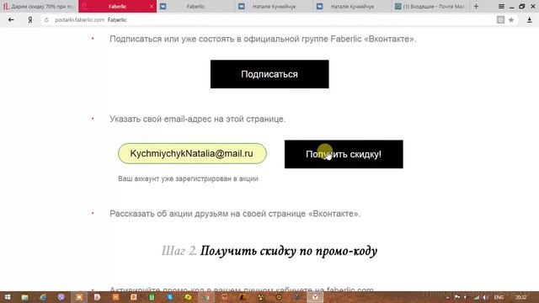Open Viber from the taskbar
539x303 pixels.
pos(61,297)
